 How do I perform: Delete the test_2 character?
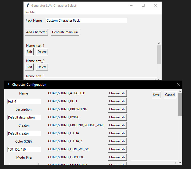[42, 67]
